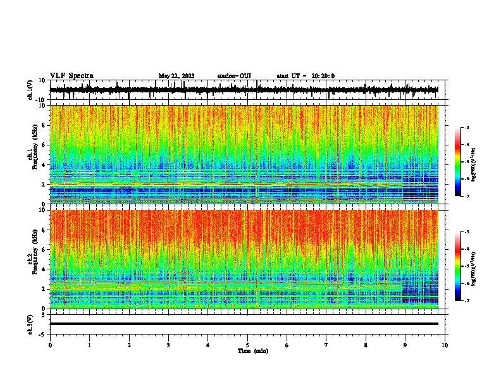The height and width of the screenshot is (387, 501).
Task: Click the time-axis tick label "0"
Action: [x=50, y=345]
